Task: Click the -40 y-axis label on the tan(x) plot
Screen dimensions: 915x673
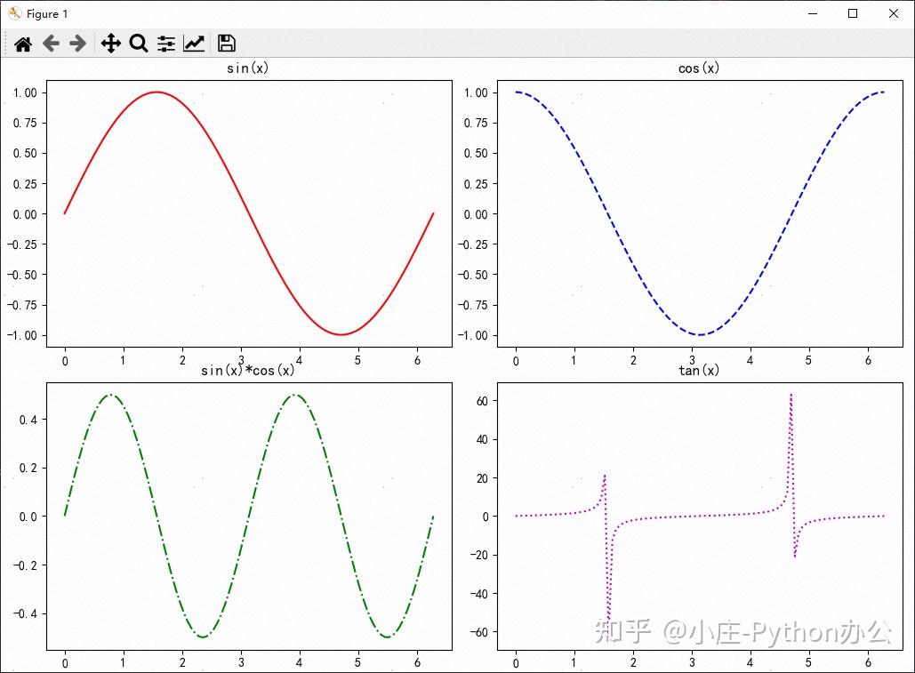Action: (479, 594)
